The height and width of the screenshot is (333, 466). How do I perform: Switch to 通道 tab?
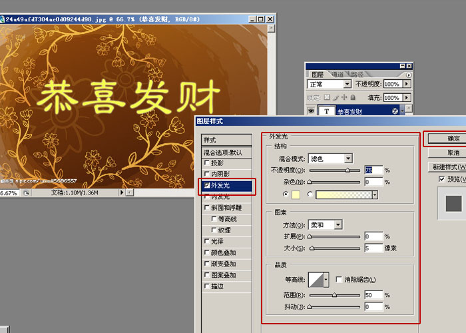pos(338,75)
